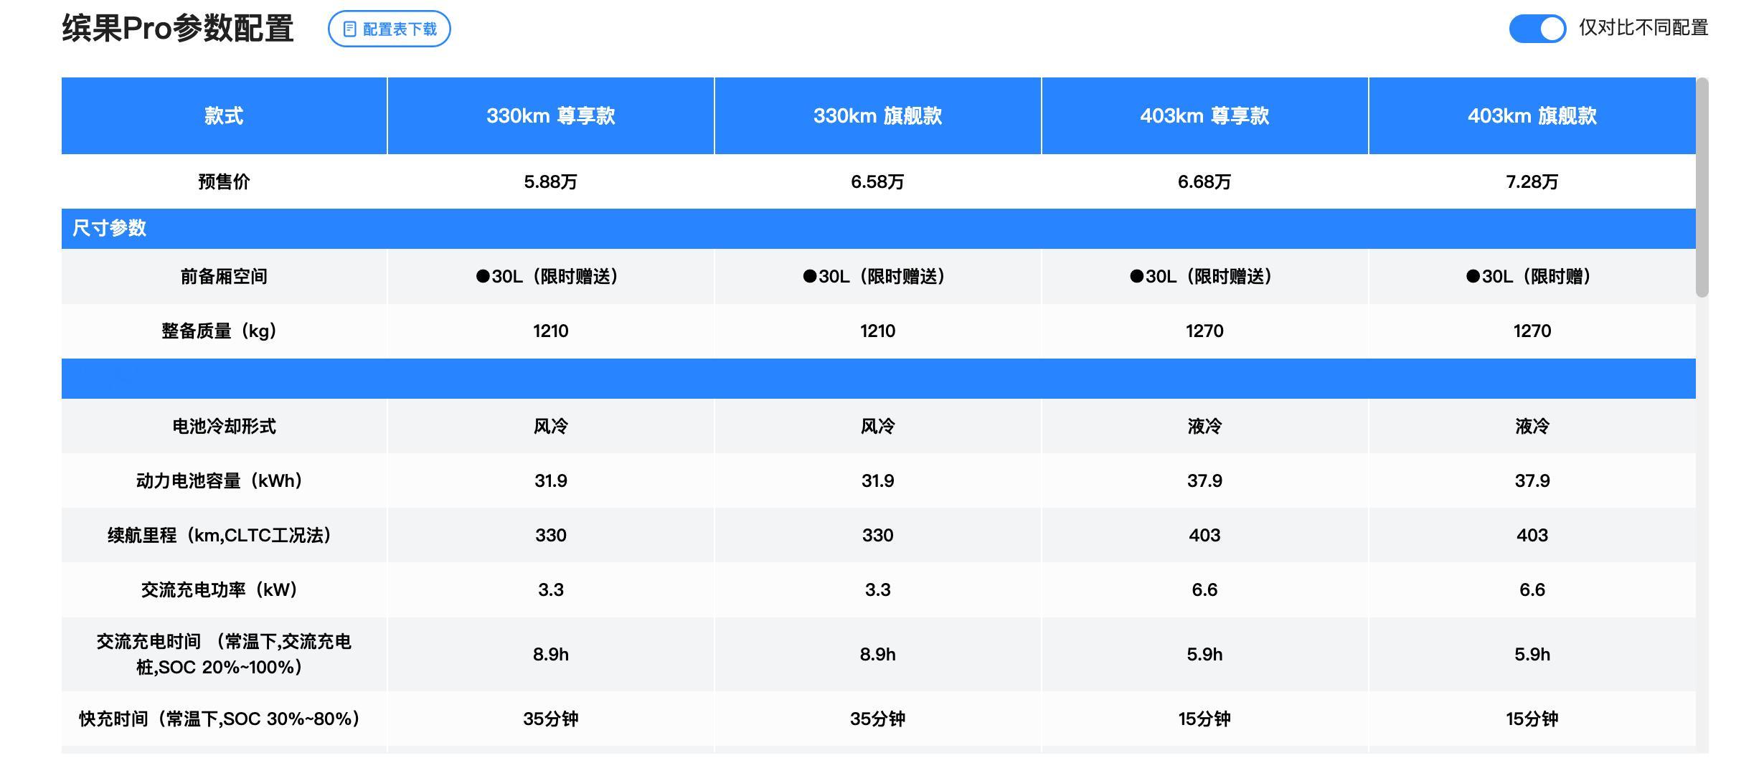This screenshot has width=1764, height=763.
Task: Click the 1210 cell under 330km 尊享款
Action: coord(550,331)
